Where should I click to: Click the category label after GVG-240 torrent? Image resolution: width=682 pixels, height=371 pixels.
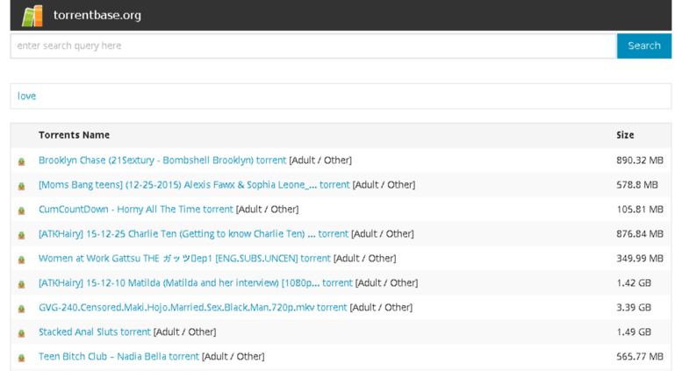(x=381, y=308)
